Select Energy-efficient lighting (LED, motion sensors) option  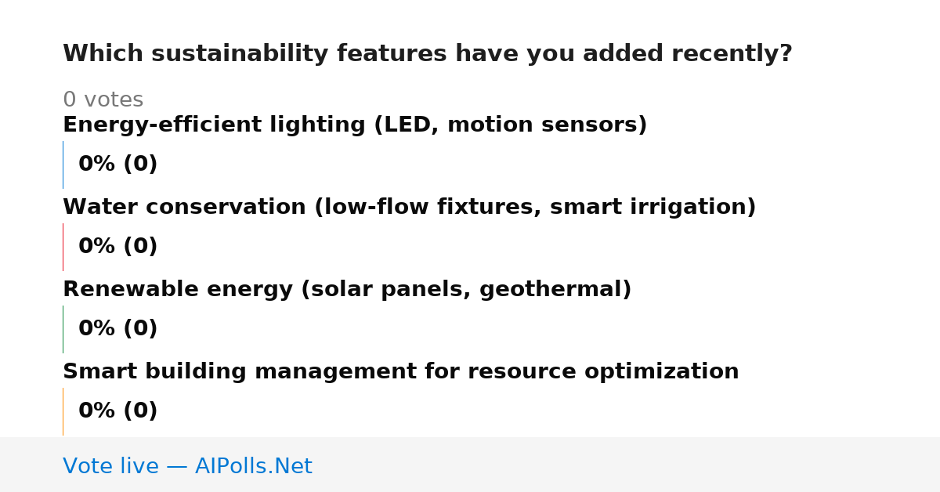coord(355,125)
